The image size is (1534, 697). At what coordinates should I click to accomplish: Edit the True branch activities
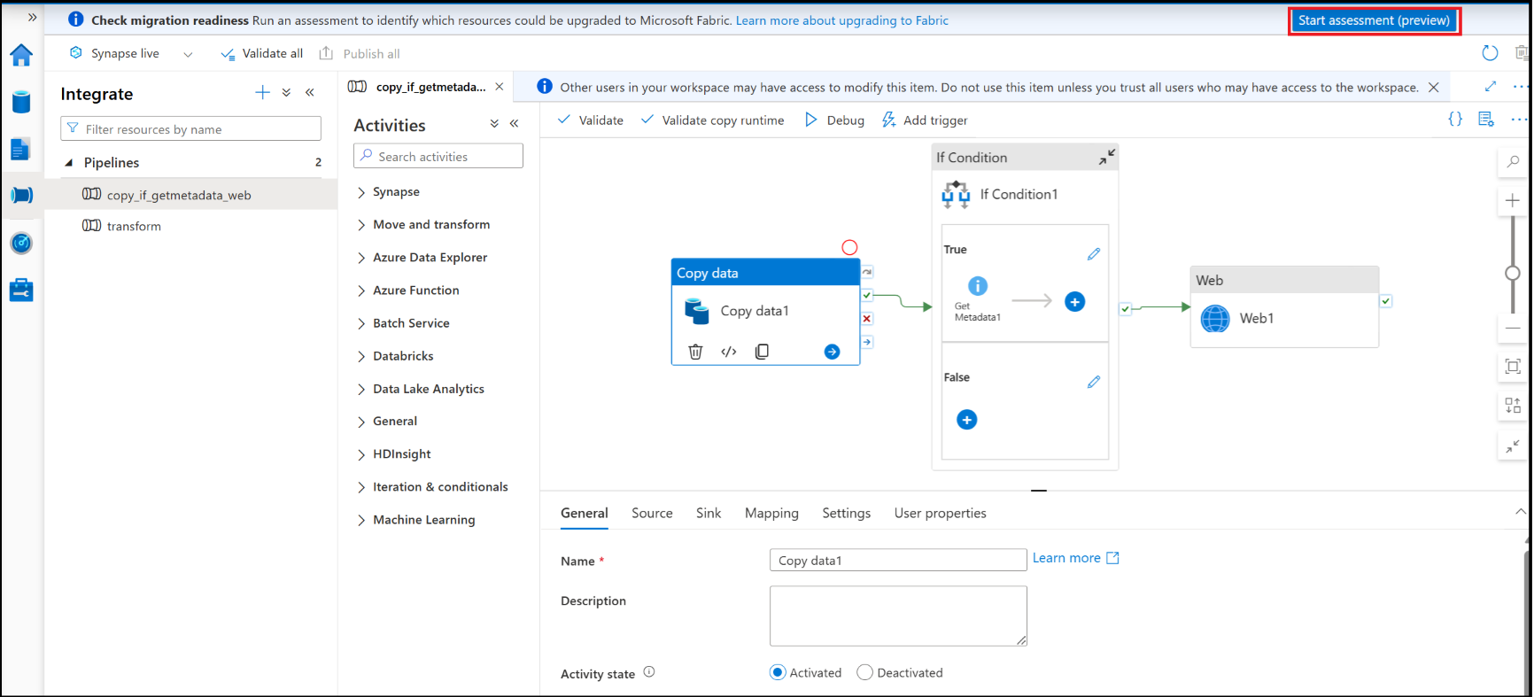pyautogui.click(x=1094, y=254)
